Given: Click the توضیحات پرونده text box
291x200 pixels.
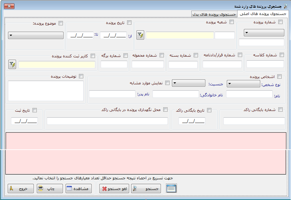Looking at the screenshot, I should click(45, 91).
